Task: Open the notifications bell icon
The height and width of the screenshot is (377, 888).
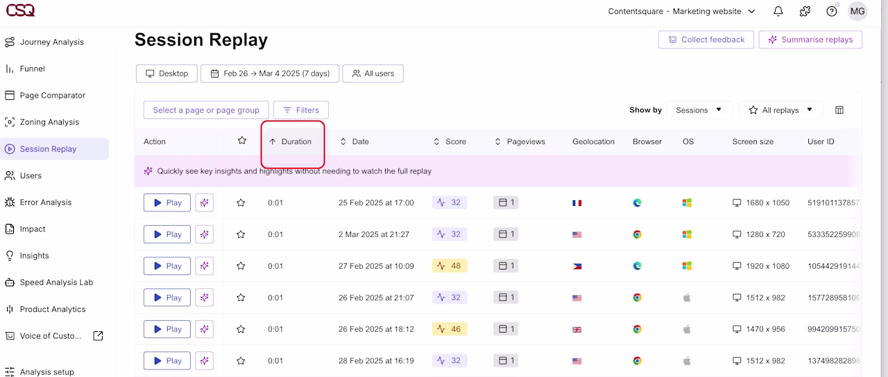Action: (778, 11)
